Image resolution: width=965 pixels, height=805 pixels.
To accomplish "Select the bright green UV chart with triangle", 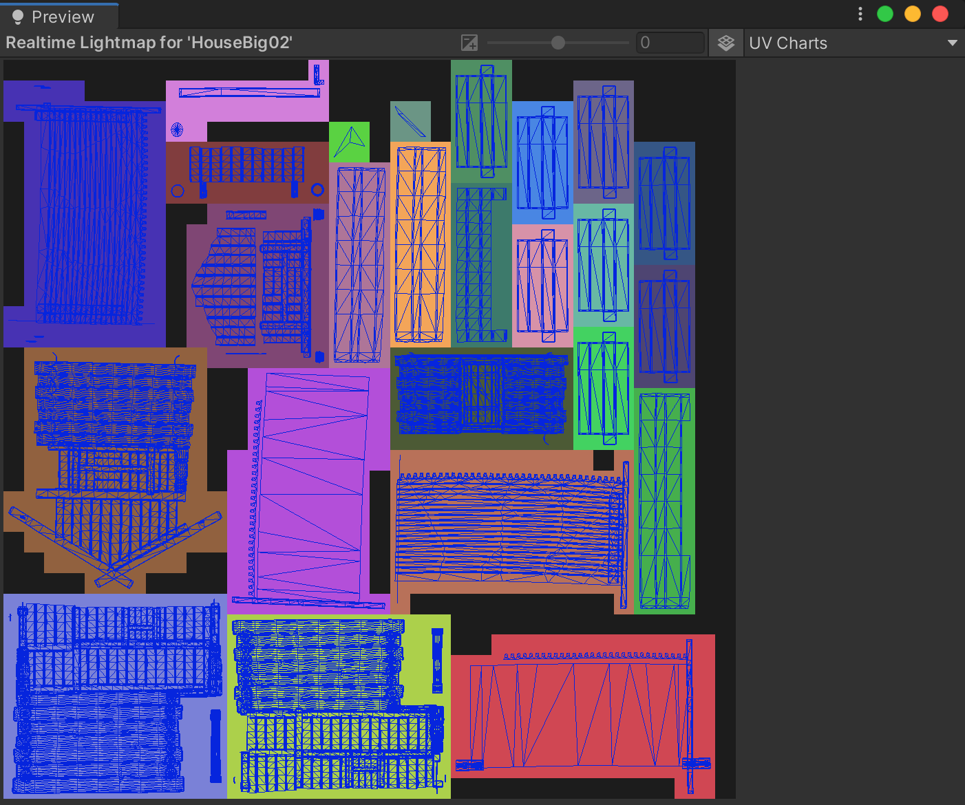I will [x=350, y=142].
